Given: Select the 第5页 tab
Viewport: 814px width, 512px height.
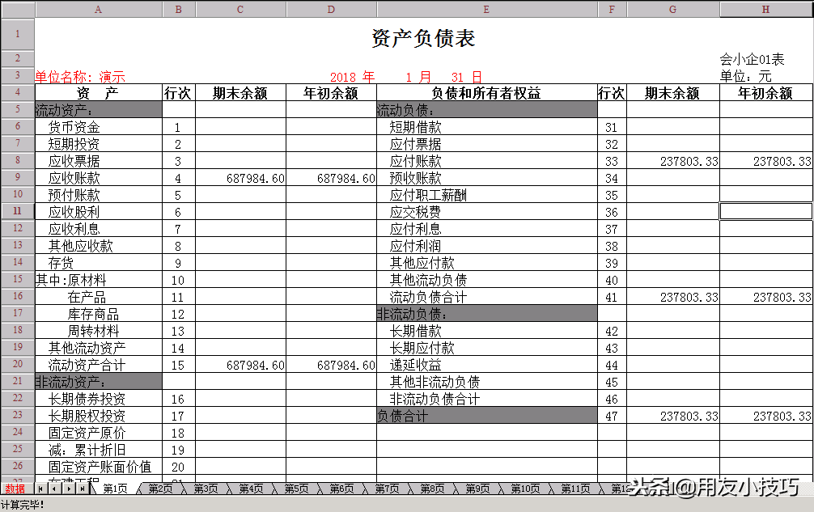Looking at the screenshot, I should [x=296, y=489].
